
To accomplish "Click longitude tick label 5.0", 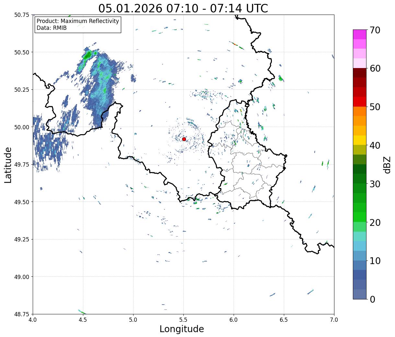I will (133, 320).
